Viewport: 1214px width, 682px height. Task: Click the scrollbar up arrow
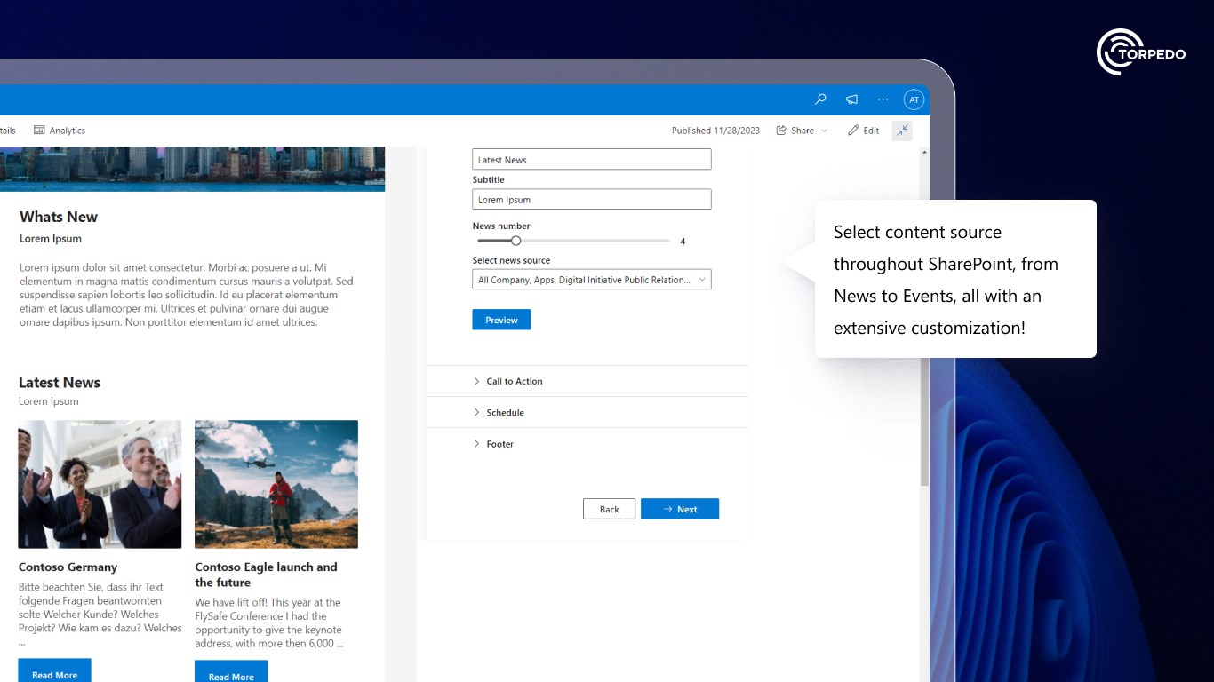pyautogui.click(x=924, y=152)
